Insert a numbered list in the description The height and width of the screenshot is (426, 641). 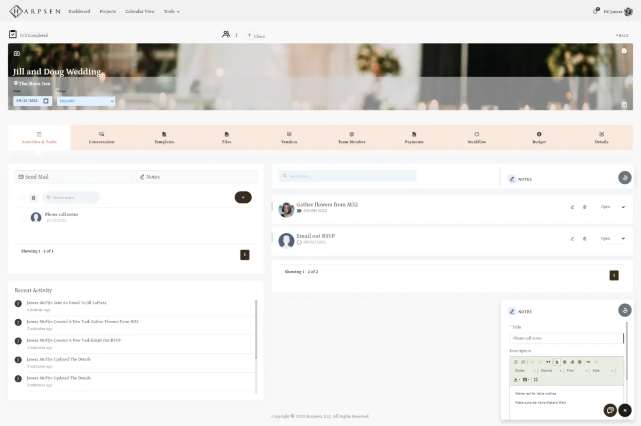tap(515, 362)
